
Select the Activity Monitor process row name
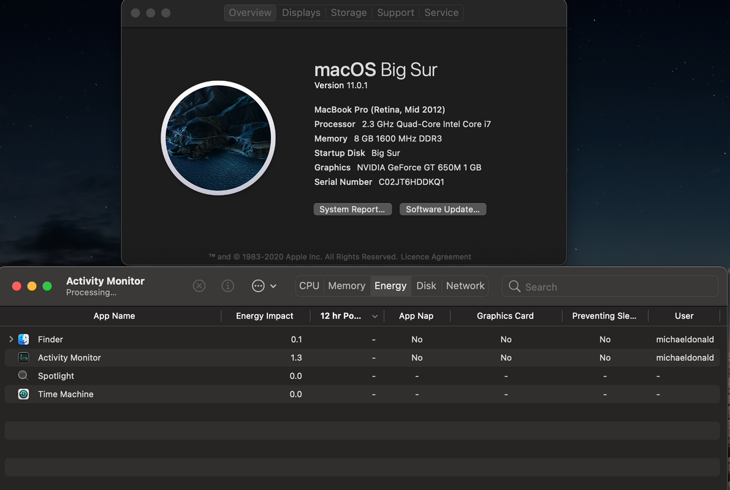pyautogui.click(x=69, y=357)
